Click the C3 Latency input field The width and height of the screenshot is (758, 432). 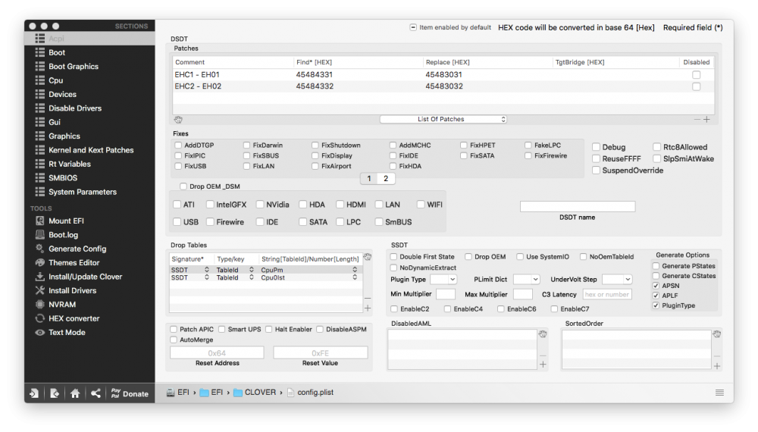coord(606,294)
